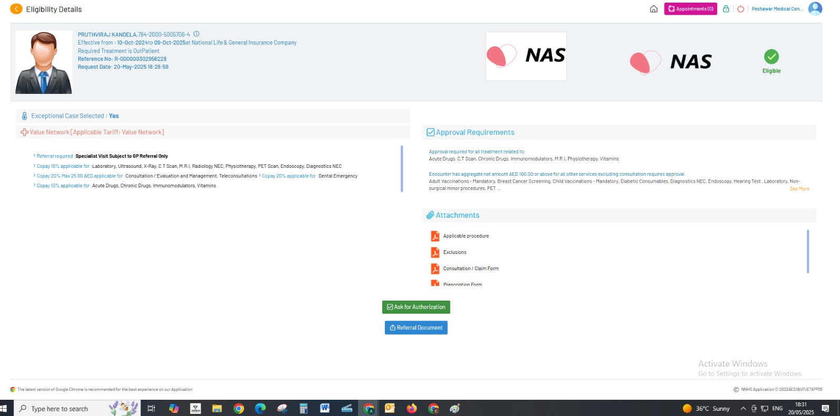This screenshot has height=416, width=840.
Task: Expand the Copay 10% Laboratory row chevron
Action: (x=34, y=166)
